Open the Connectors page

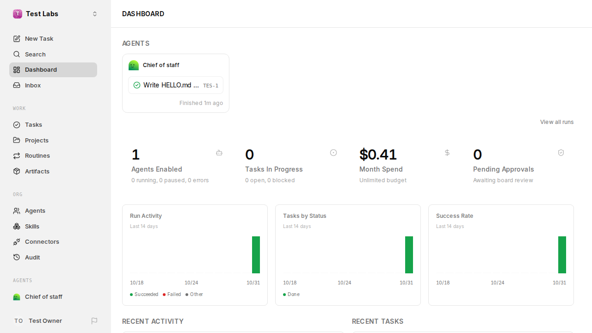pyautogui.click(x=53, y=242)
